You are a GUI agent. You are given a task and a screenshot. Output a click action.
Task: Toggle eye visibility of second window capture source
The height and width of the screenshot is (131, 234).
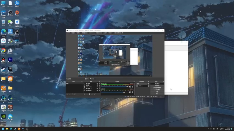pyautogui.click(x=97, y=88)
